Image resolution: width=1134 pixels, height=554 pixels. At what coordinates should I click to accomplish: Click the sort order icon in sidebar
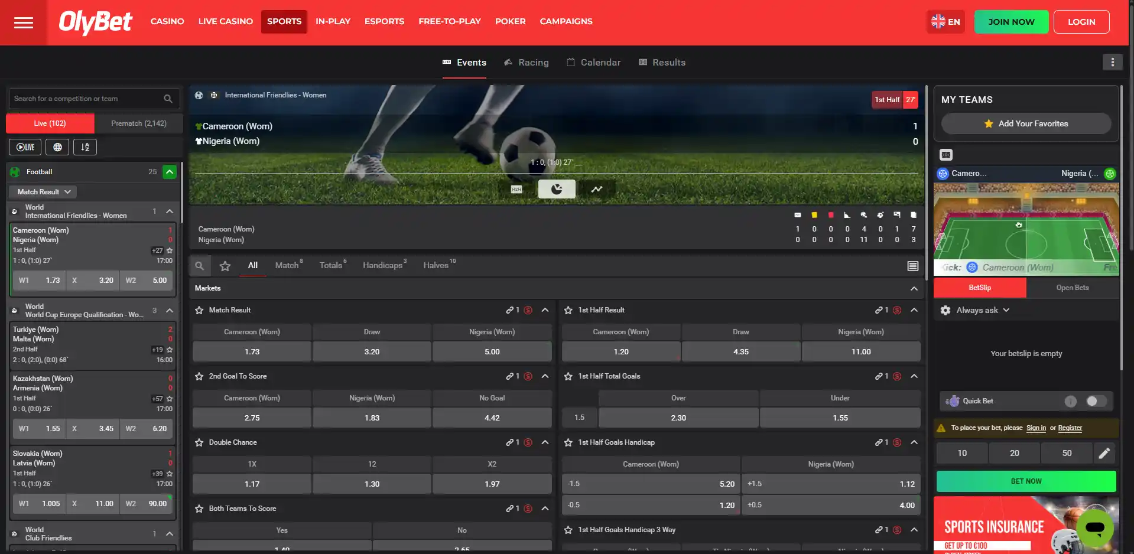[85, 147]
